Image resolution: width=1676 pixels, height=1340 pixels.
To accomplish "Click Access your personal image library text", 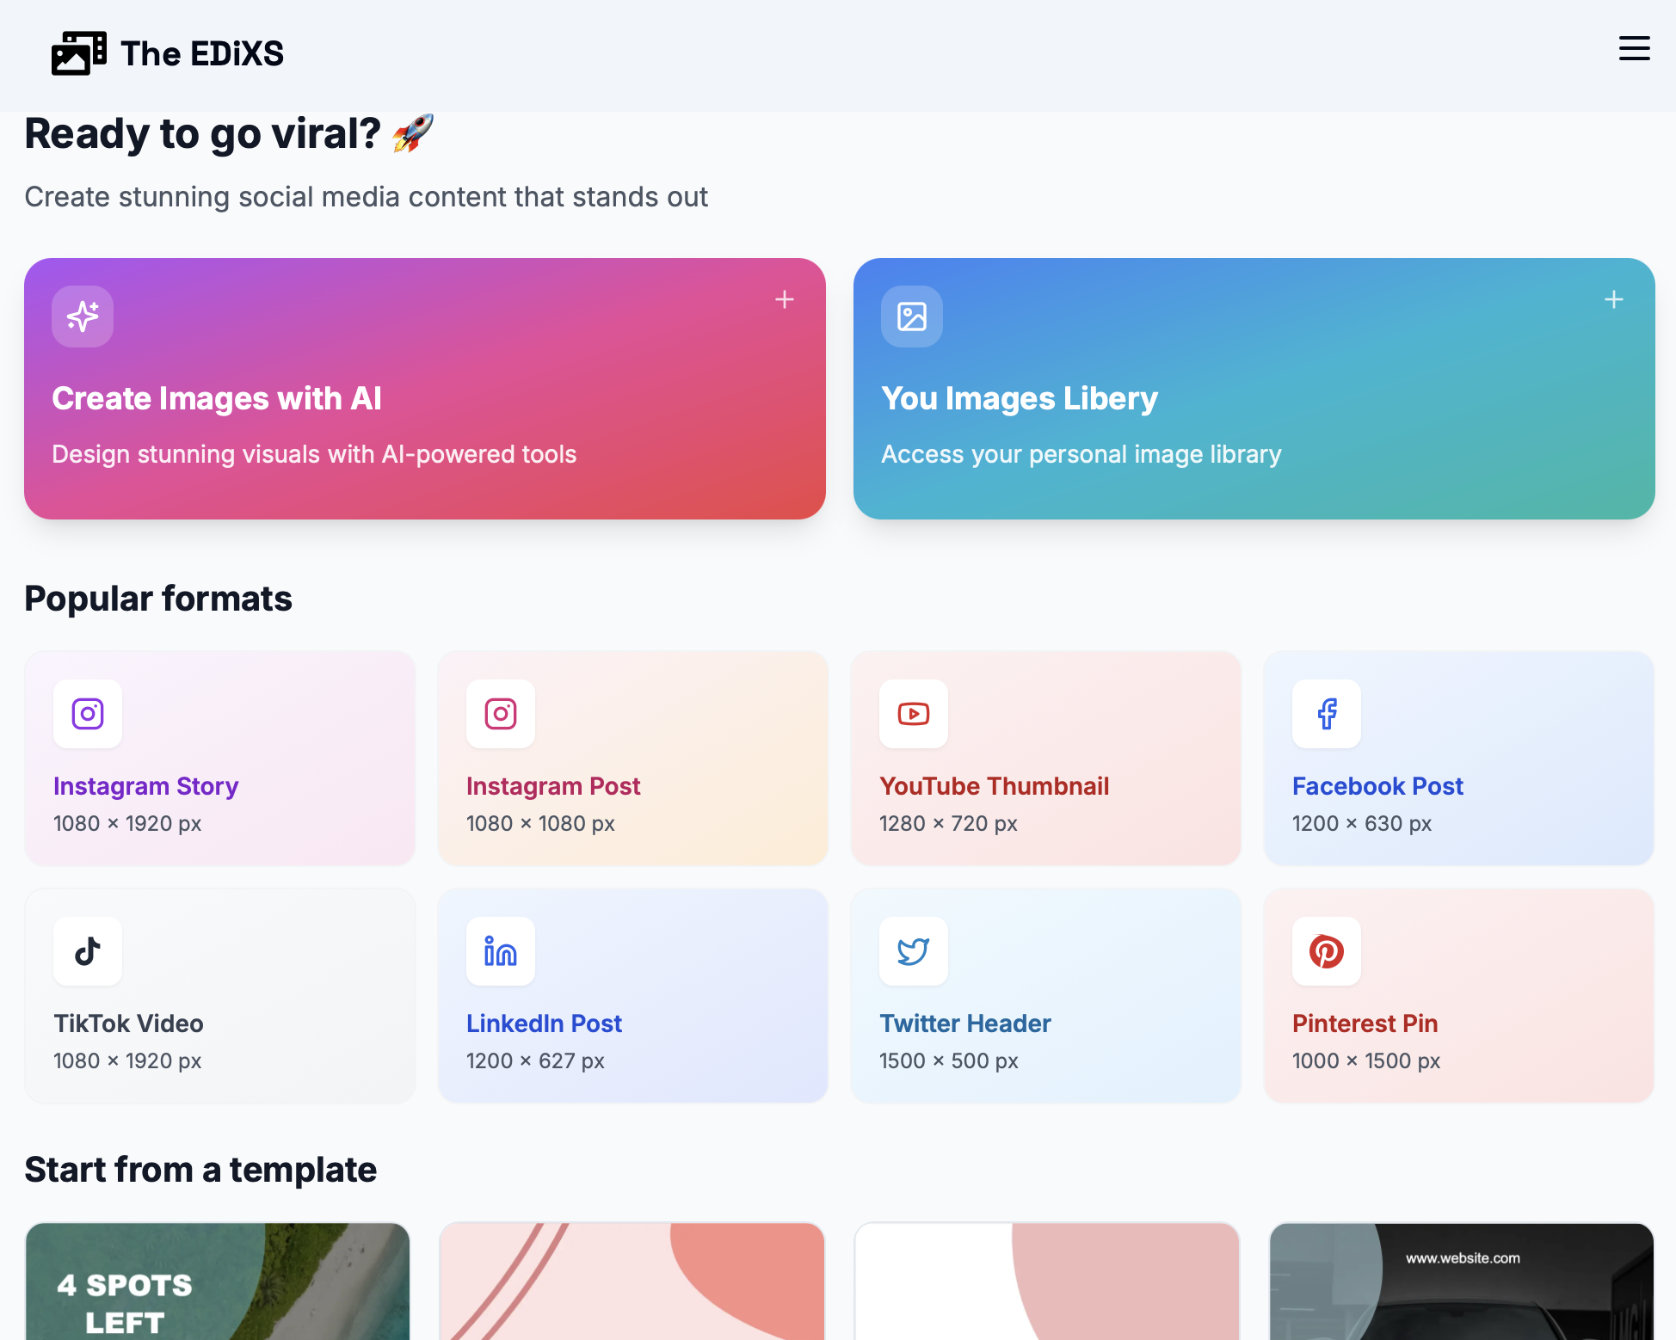I will pos(1081,454).
